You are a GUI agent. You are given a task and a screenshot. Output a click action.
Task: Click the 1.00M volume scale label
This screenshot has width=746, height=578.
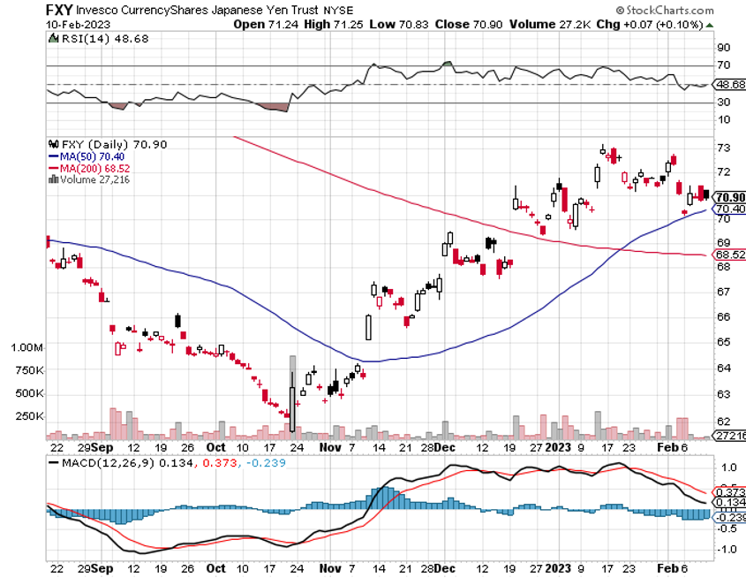26,347
